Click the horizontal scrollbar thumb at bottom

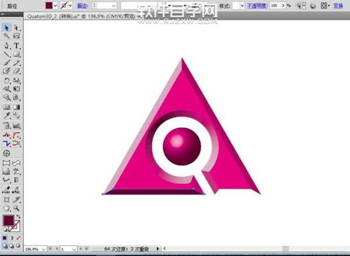pos(286,248)
